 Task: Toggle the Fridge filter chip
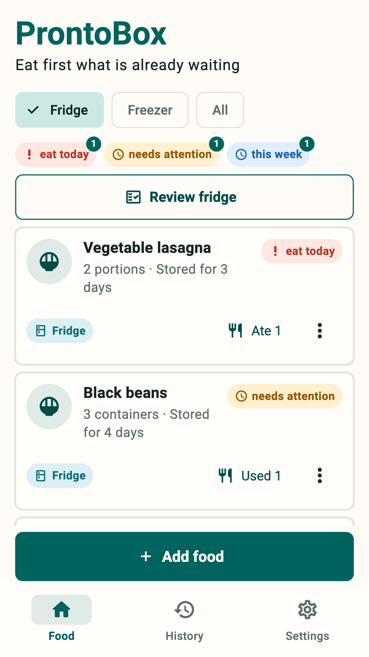[x=59, y=110]
